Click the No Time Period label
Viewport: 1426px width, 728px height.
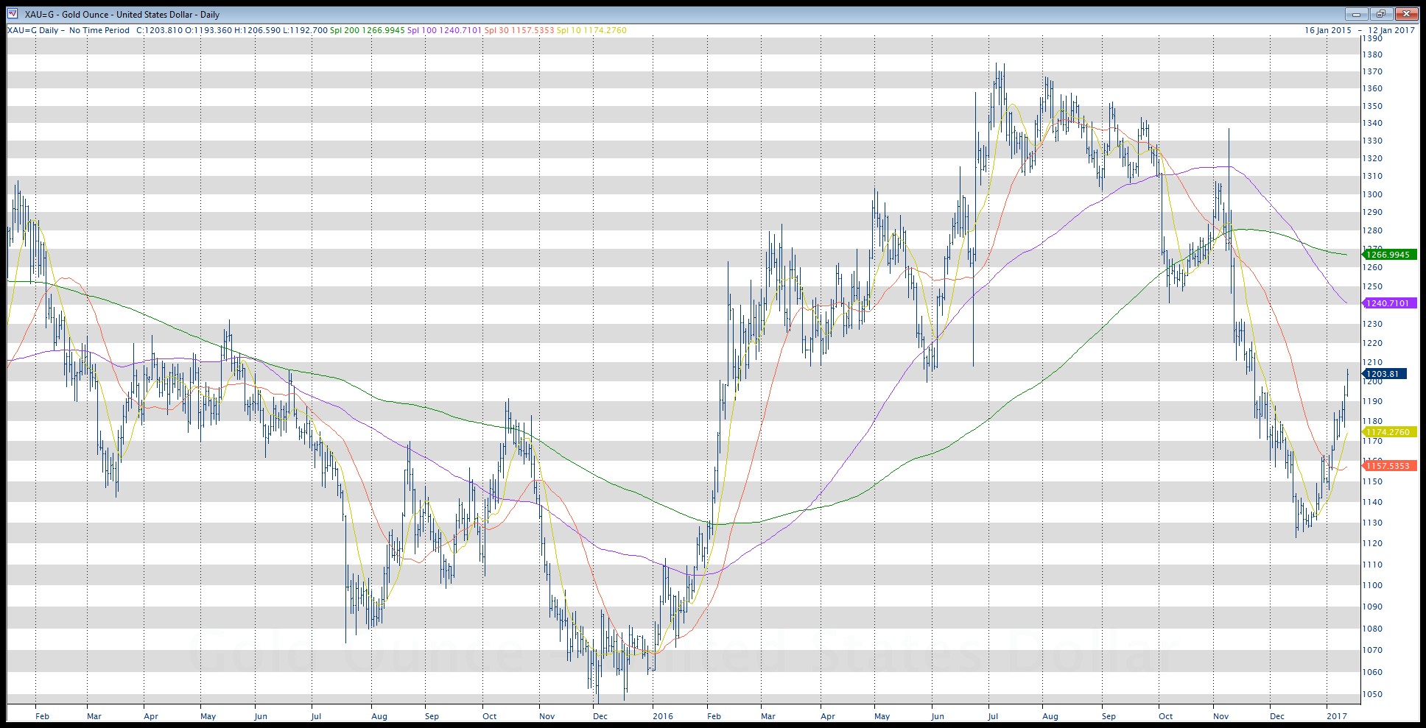point(99,30)
